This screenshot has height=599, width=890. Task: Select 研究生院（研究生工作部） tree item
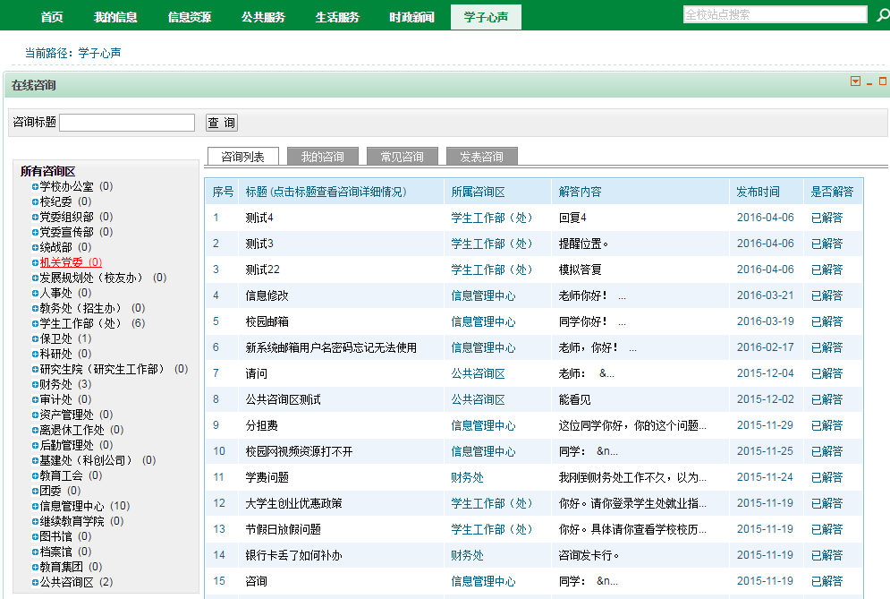coord(114,369)
